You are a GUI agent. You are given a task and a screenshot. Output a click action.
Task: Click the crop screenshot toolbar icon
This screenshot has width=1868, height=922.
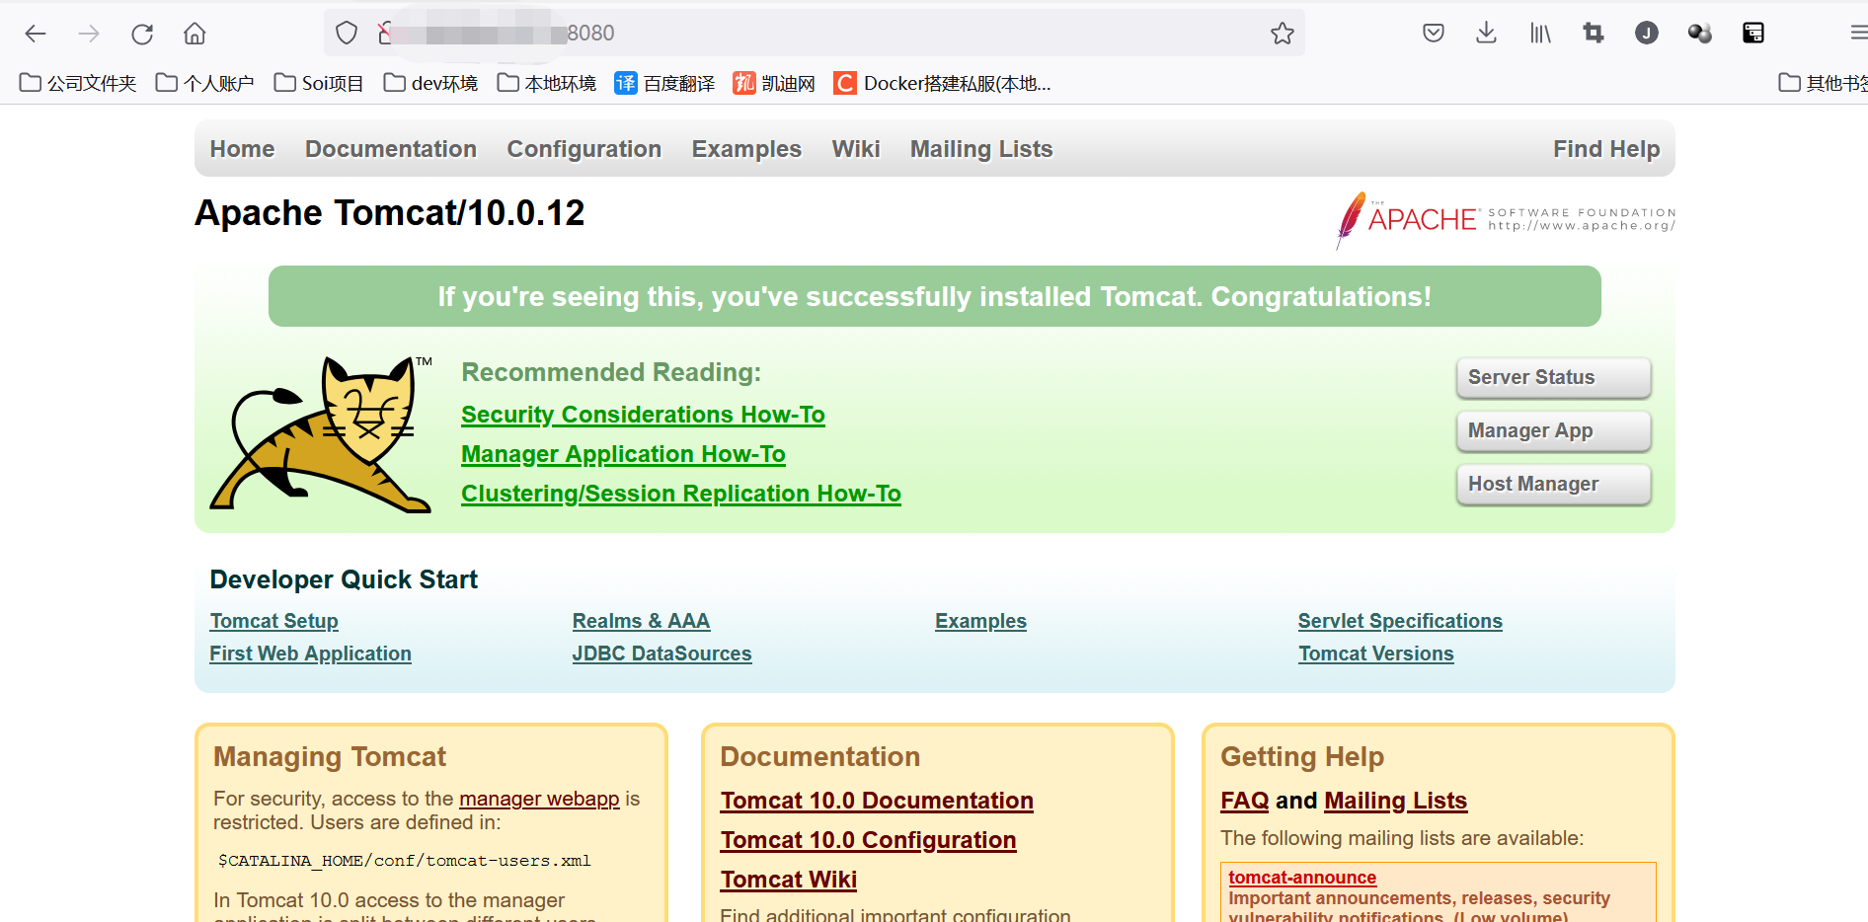tap(1594, 34)
